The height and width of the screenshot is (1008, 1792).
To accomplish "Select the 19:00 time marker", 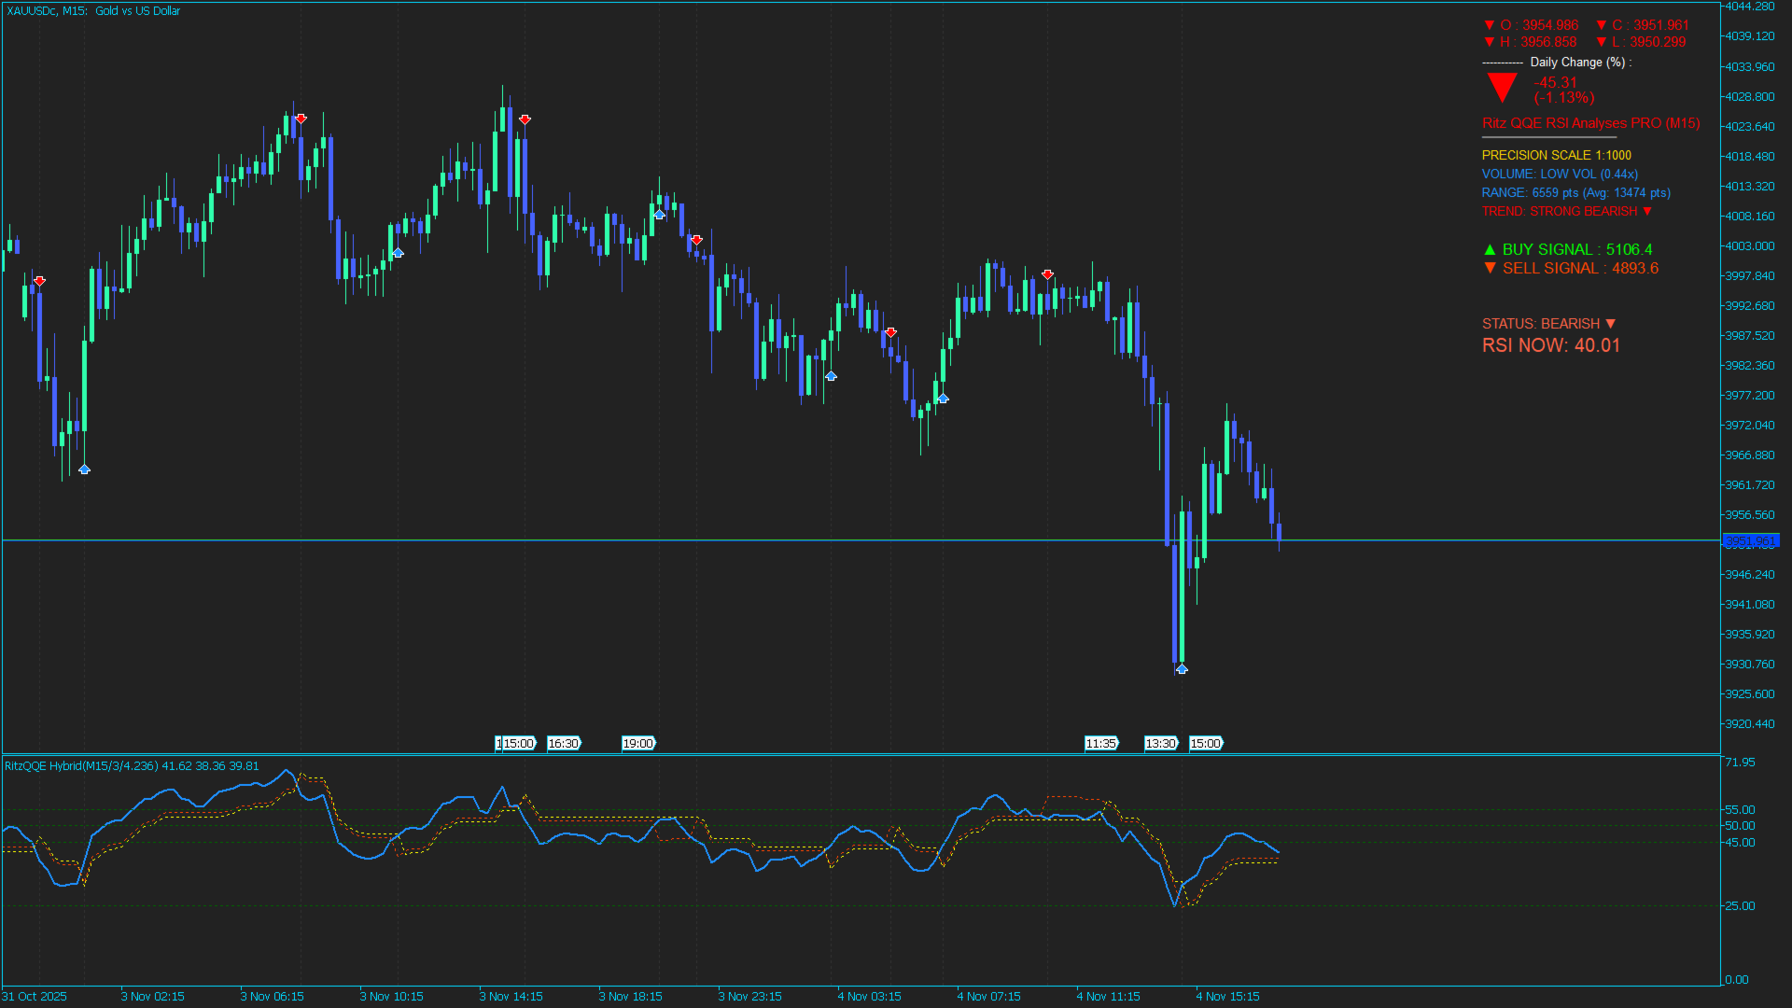I will (638, 744).
